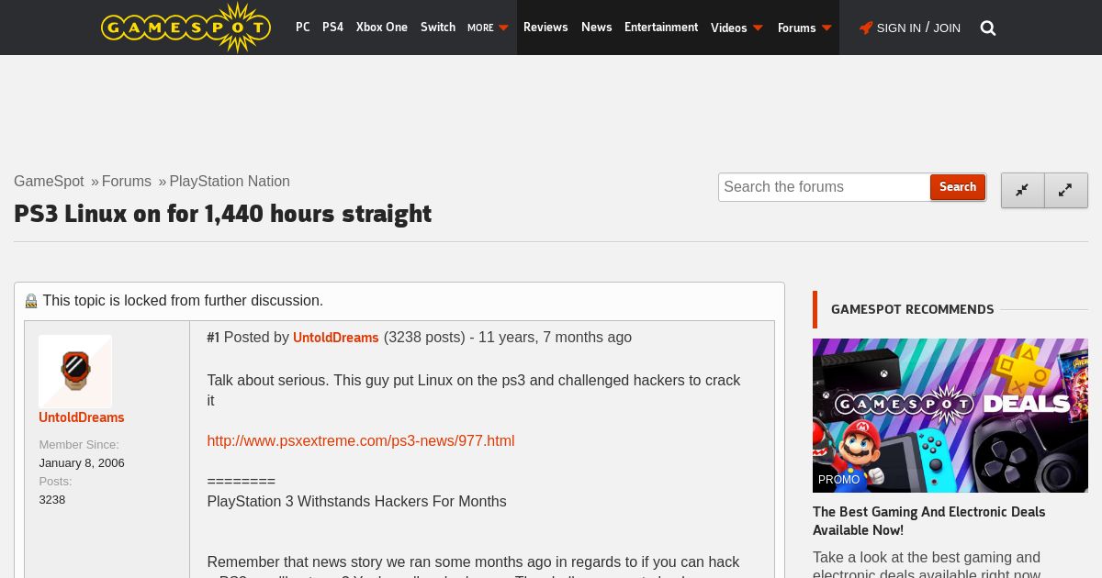This screenshot has height=578, width=1102.
Task: Go to Switch section
Action: [438, 28]
